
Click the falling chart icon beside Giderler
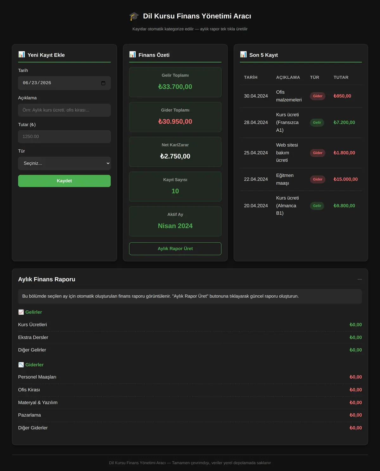point(21,365)
